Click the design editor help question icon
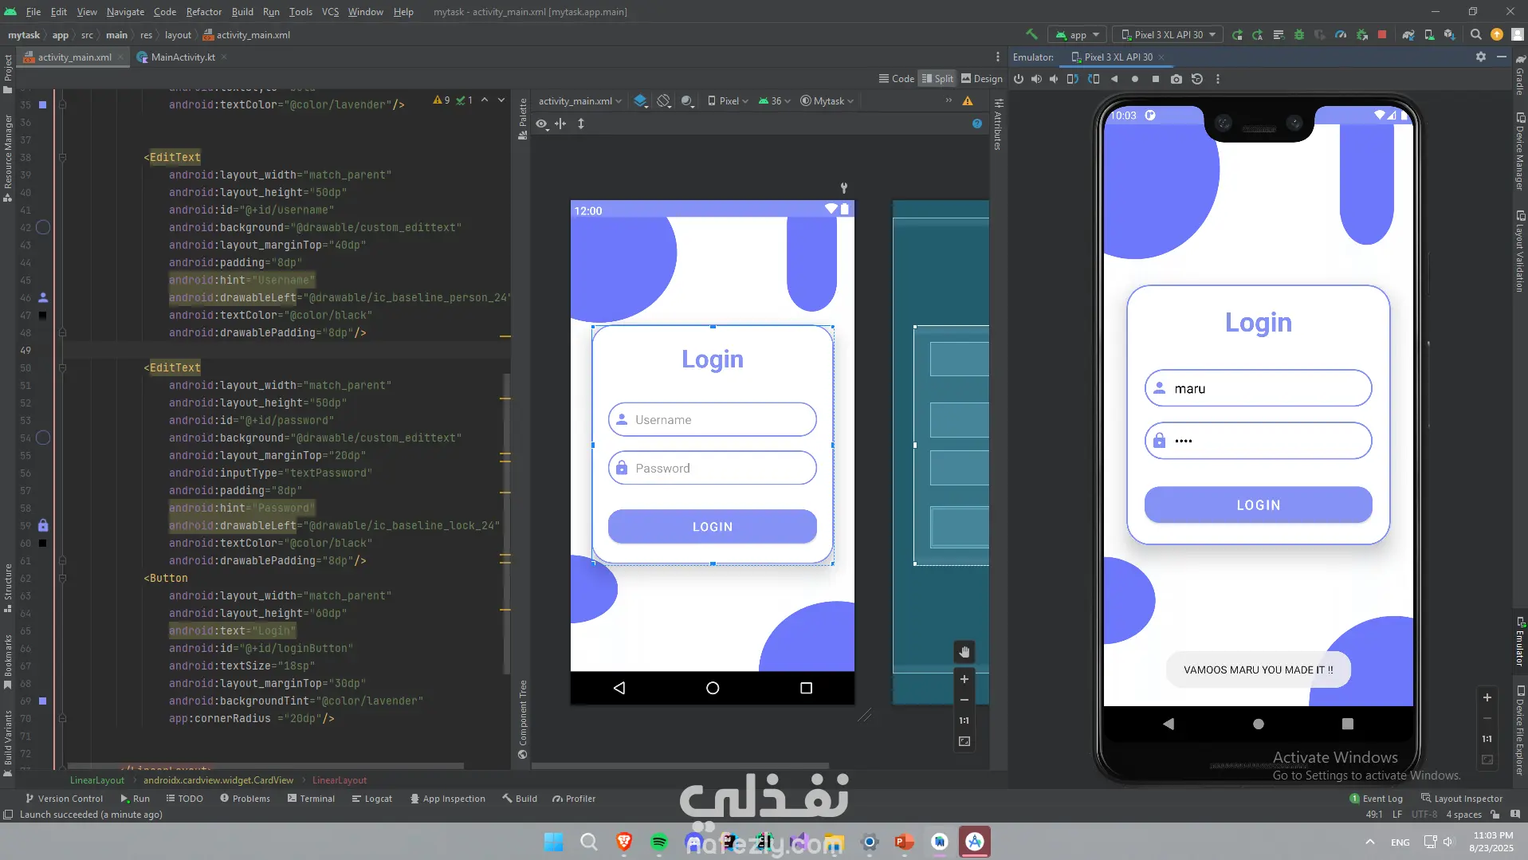This screenshot has height=860, width=1528. [x=977, y=124]
